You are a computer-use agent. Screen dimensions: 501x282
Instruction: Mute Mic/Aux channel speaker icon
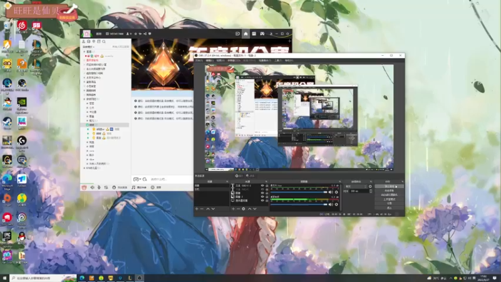[331, 192]
